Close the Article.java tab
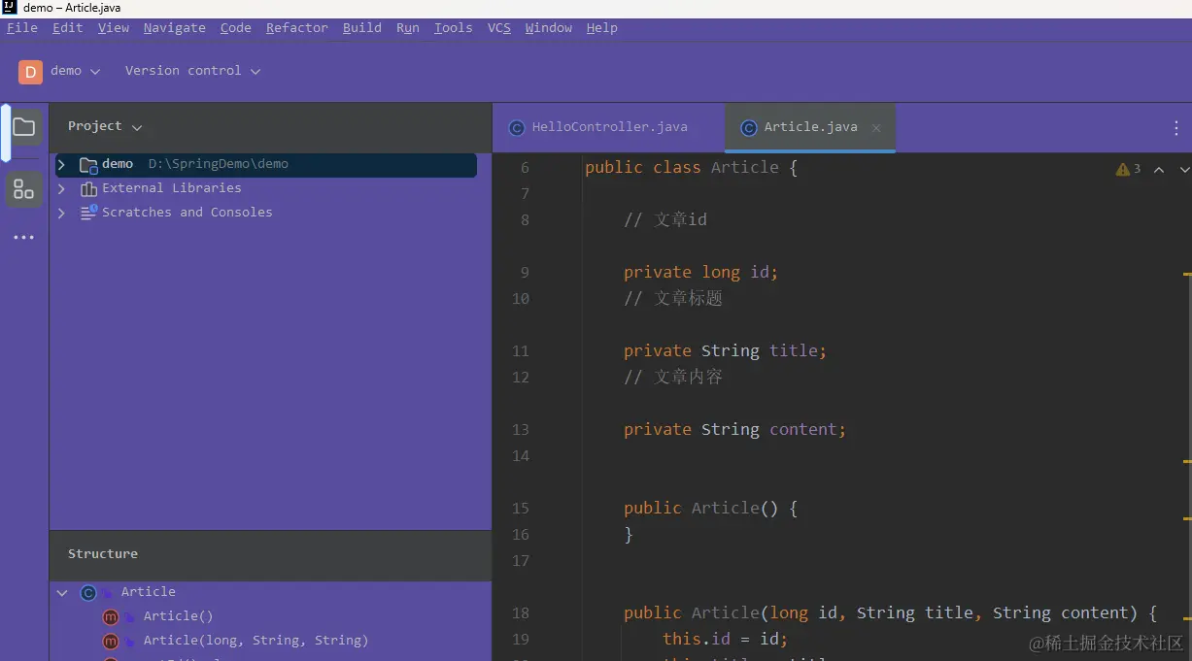1192x661 pixels. click(x=876, y=127)
